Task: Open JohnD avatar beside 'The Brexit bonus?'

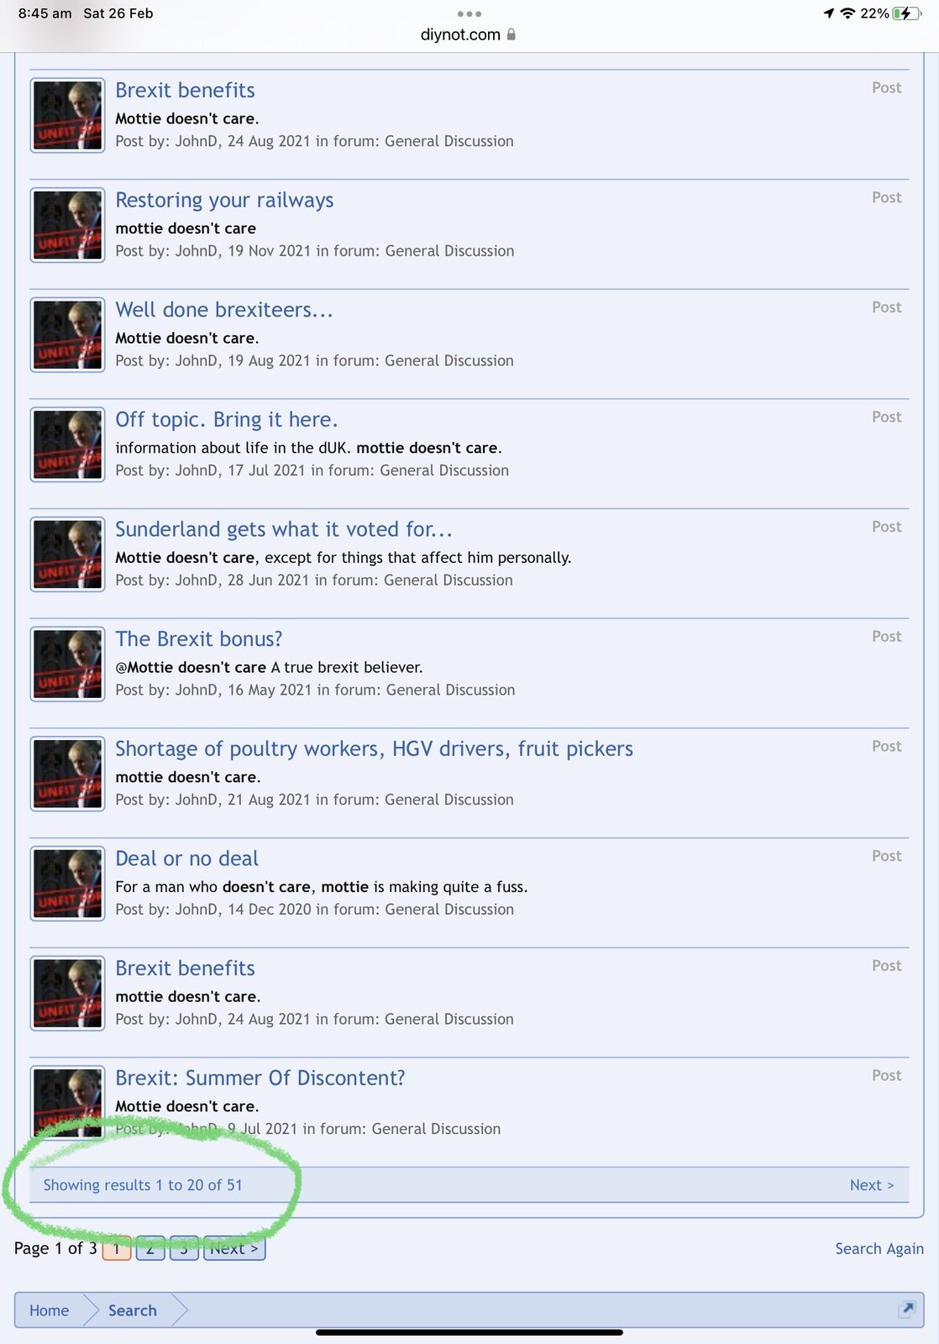Action: 68,664
